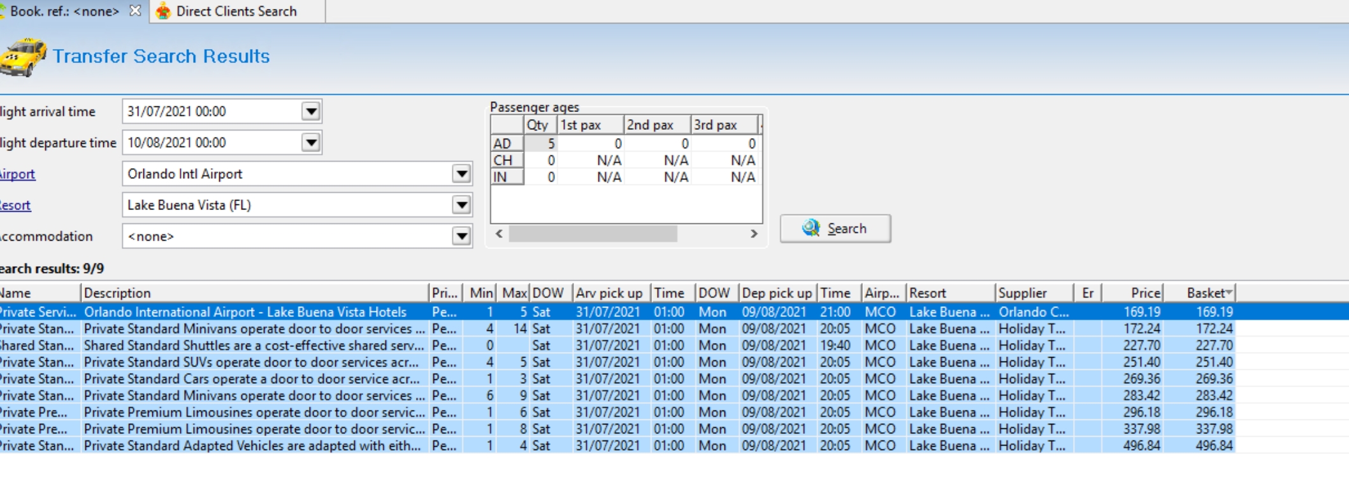
Task: Select the Private Standard Adapted Vehicles row
Action: [x=617, y=446]
